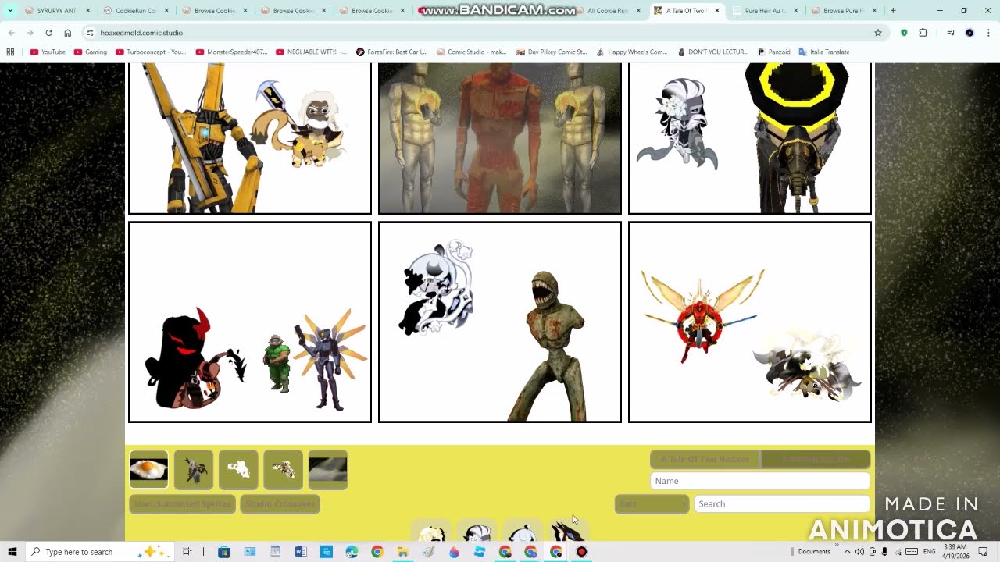
Task: Select the A Tale Of Two Hoaxes tab
Action: tap(705, 459)
